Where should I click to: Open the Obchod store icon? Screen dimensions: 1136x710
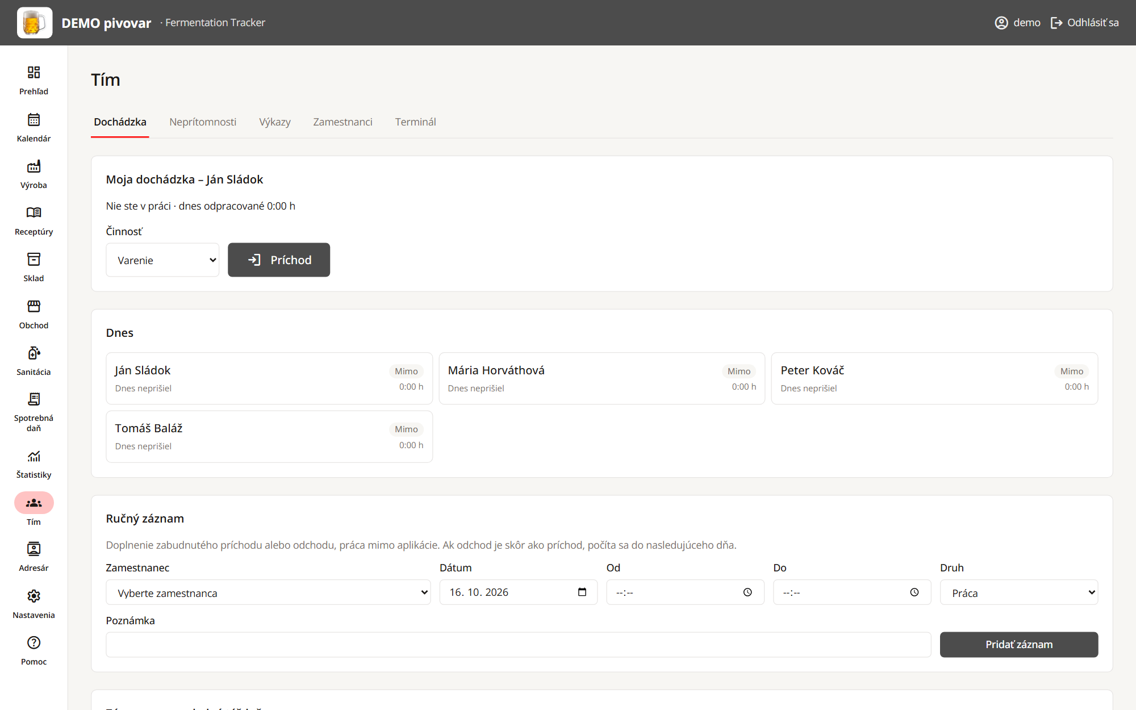pos(34,306)
